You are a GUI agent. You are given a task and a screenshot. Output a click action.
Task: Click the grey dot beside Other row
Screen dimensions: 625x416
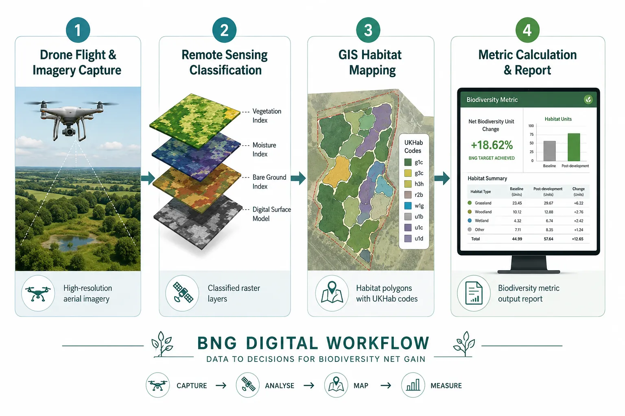coord(470,230)
